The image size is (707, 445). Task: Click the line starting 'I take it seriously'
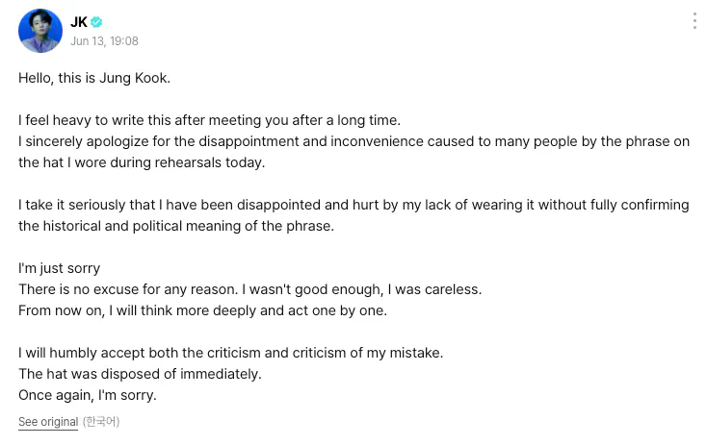point(353,205)
